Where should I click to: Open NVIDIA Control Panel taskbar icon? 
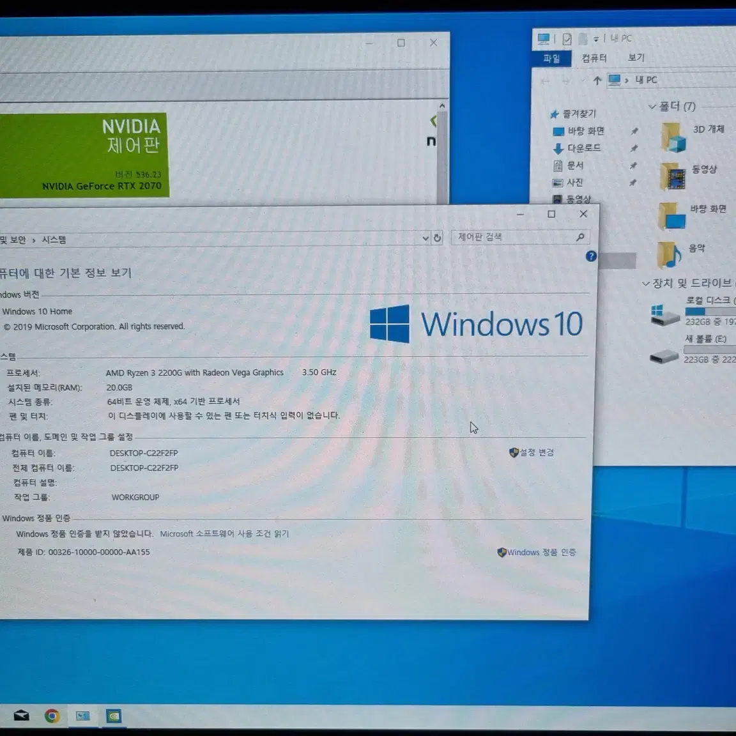[113, 716]
